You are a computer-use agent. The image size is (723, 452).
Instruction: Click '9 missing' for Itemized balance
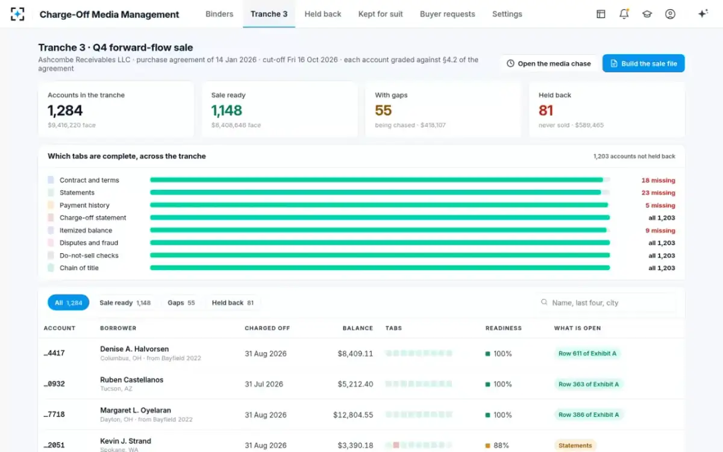coord(660,230)
